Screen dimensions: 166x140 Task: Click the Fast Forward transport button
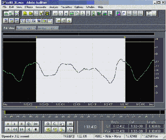tap(22, 129)
